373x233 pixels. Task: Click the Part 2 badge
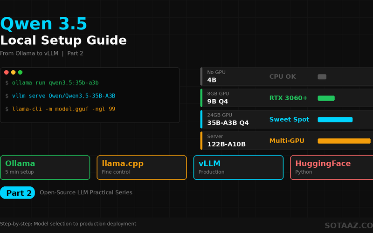[x=18, y=193]
